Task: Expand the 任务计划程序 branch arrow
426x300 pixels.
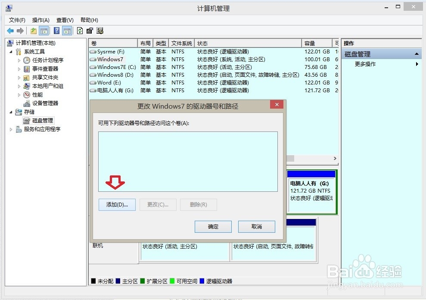Action: 19,60
